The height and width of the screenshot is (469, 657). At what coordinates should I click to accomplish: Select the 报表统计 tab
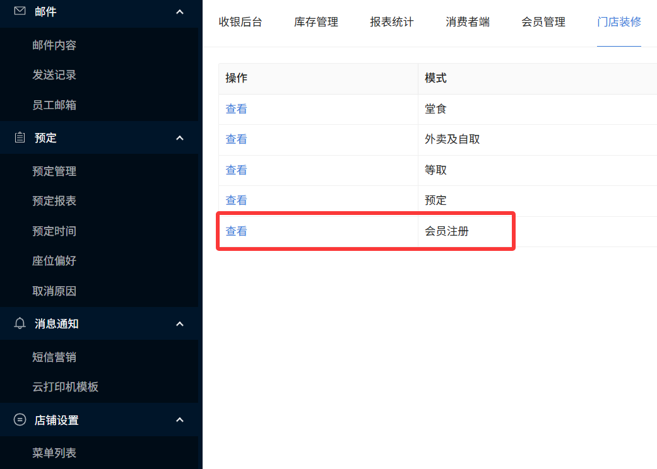point(392,22)
